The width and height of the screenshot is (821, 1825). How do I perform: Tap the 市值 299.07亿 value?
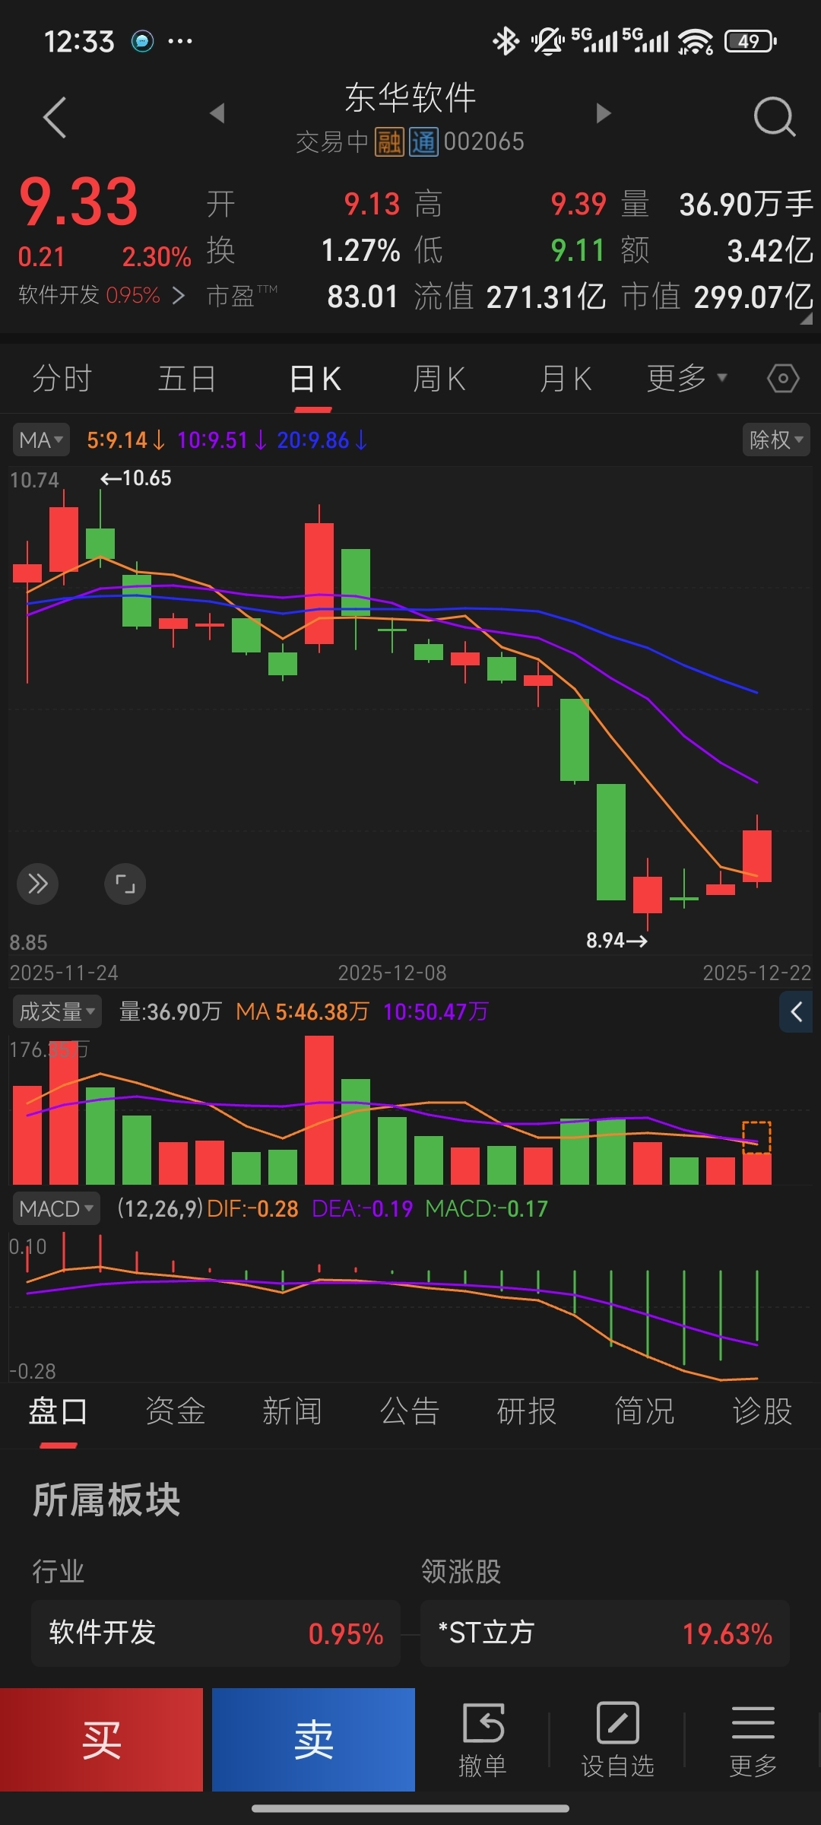pos(753,297)
